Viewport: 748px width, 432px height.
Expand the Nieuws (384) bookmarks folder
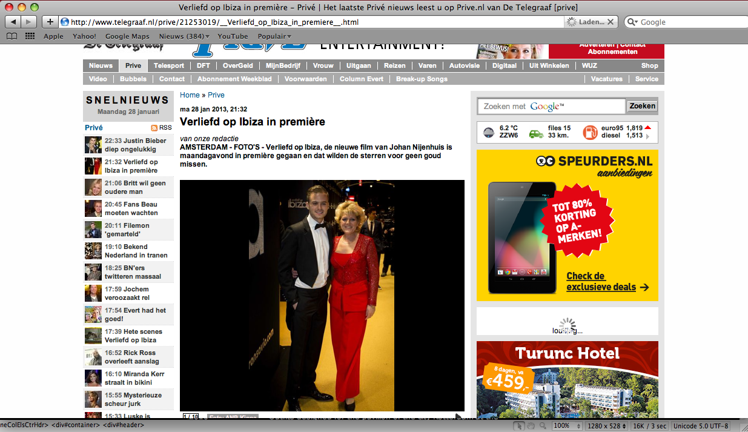tap(185, 36)
